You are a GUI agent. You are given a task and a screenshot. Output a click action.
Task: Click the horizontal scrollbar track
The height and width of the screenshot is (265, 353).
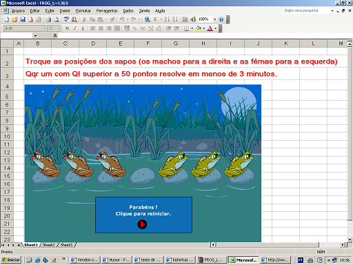(267, 245)
